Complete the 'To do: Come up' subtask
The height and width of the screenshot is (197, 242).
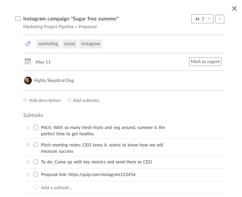tap(35, 162)
